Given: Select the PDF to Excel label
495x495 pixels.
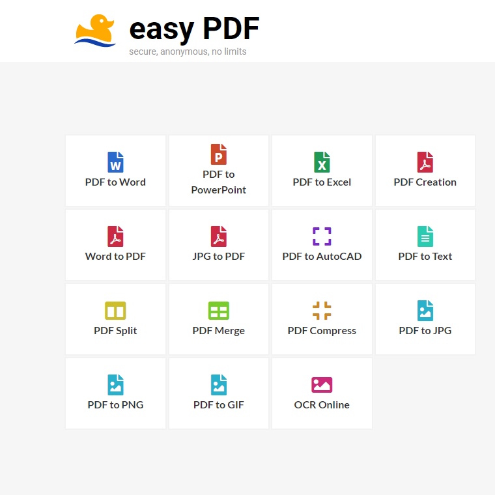Looking at the screenshot, I should pyautogui.click(x=322, y=182).
